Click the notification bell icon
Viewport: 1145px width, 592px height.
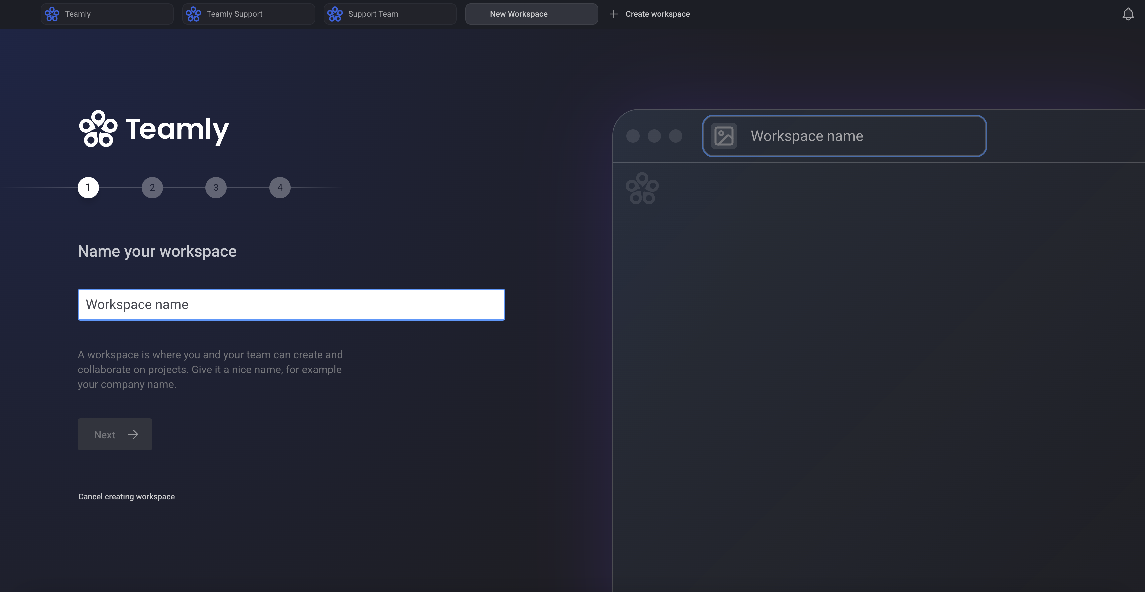1128,14
